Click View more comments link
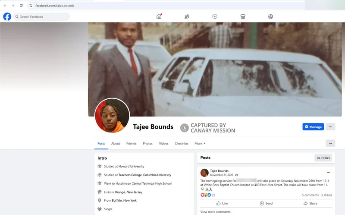345x215 pixels. [215, 212]
